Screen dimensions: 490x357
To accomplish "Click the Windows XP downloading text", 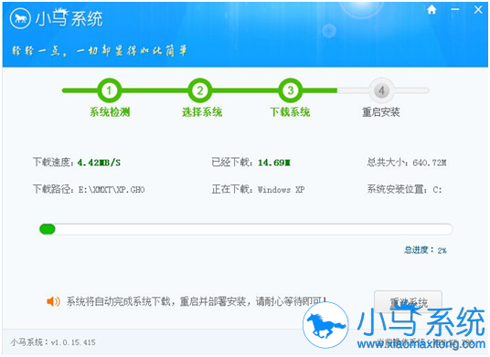I will (281, 190).
